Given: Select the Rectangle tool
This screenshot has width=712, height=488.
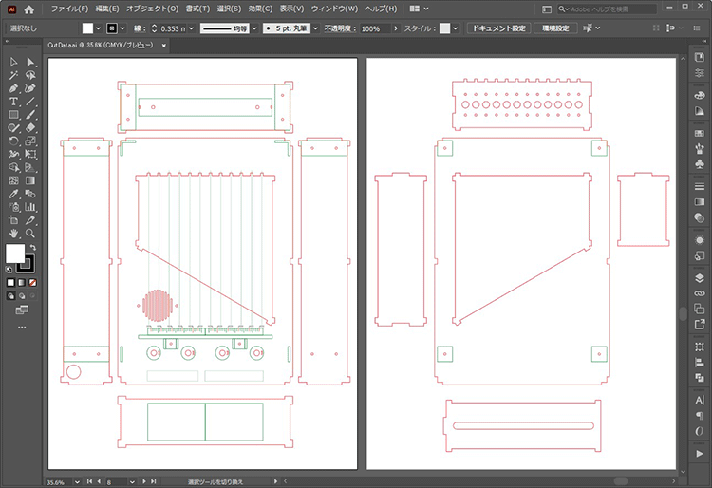Looking at the screenshot, I should click(x=14, y=114).
